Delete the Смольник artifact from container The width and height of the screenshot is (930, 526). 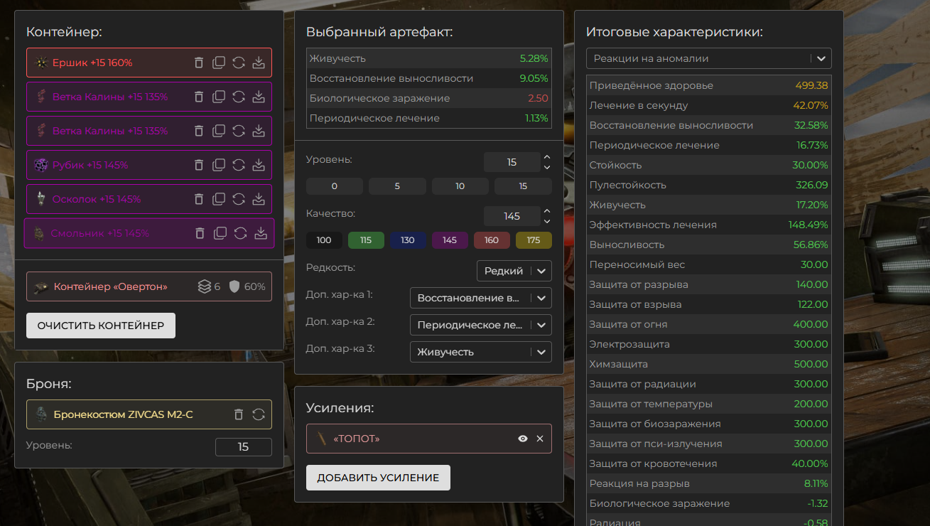point(200,233)
